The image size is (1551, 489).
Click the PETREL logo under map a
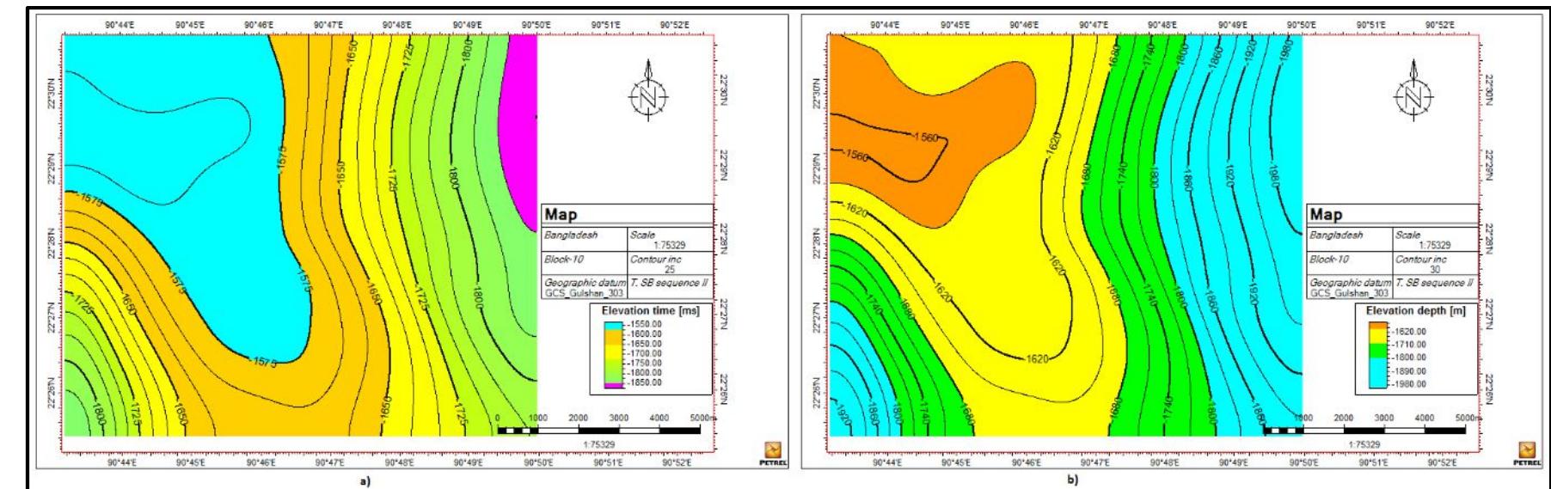click(771, 452)
